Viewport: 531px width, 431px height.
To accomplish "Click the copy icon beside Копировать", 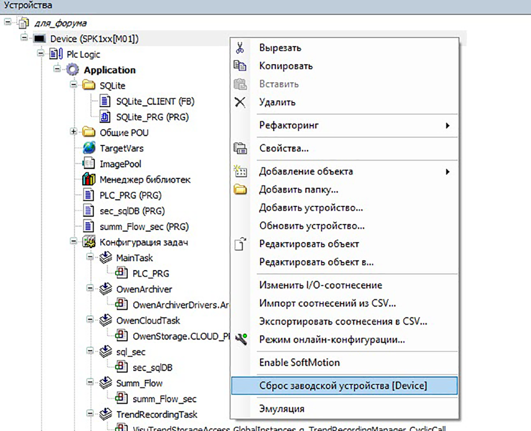I will (239, 66).
